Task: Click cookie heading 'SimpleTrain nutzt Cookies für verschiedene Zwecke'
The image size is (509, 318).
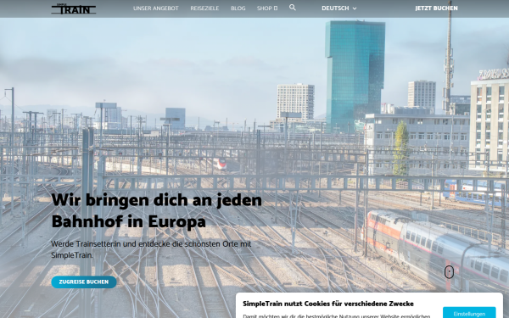Action: [x=328, y=304]
